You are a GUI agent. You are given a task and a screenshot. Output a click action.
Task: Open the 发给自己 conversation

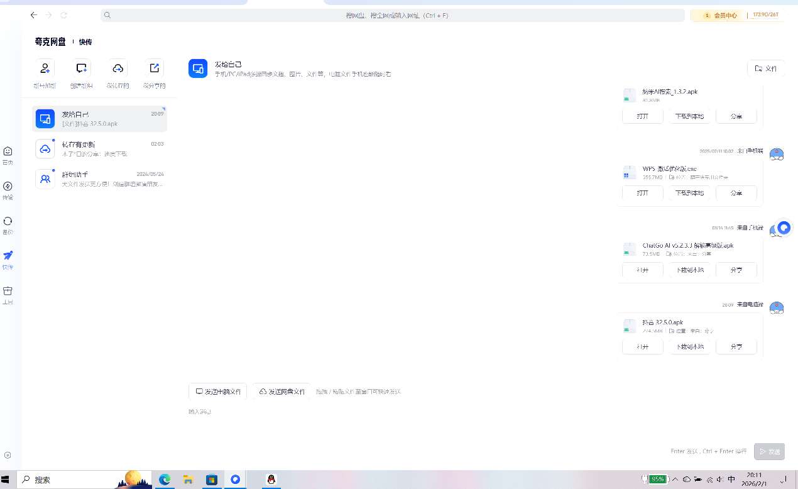(99, 119)
